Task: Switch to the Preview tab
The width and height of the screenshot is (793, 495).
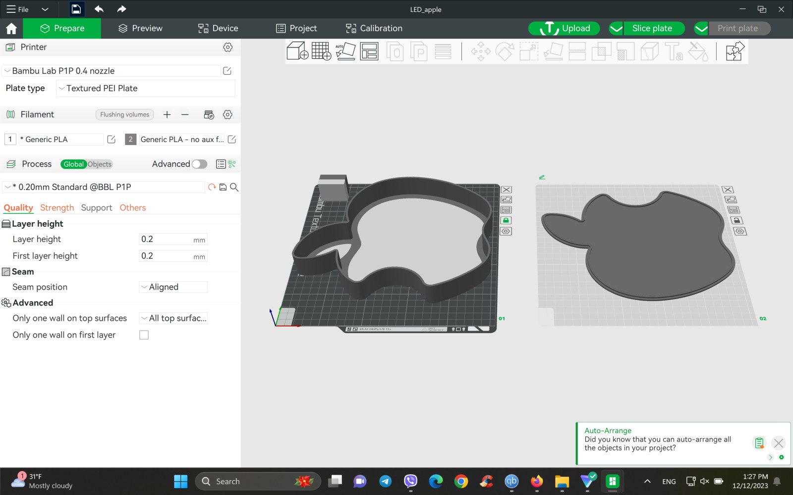Action: coord(141,28)
